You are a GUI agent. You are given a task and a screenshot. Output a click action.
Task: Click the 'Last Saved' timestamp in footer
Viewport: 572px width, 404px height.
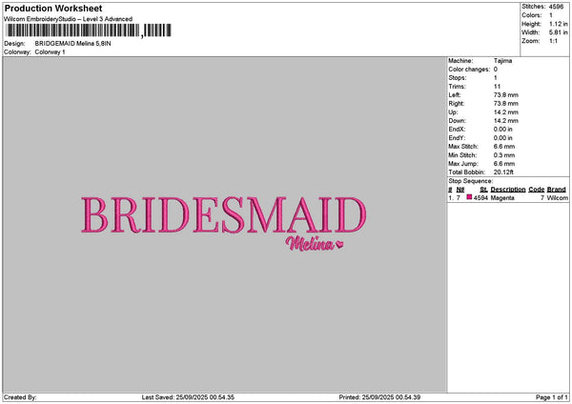(188, 397)
